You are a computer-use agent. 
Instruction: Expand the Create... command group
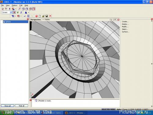[x=125, y=21]
